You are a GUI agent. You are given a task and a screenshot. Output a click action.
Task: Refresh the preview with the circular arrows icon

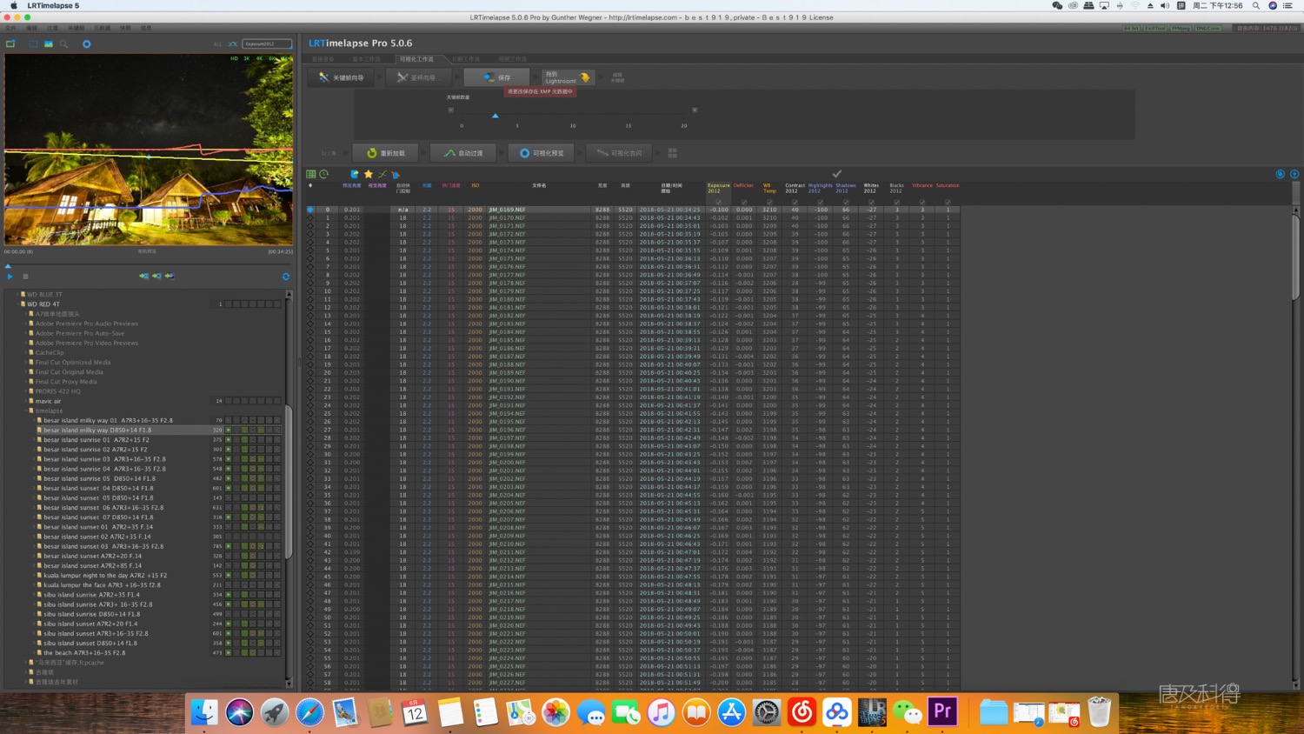click(x=285, y=277)
